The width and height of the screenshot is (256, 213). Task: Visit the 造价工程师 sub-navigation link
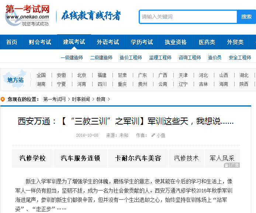point(131,57)
